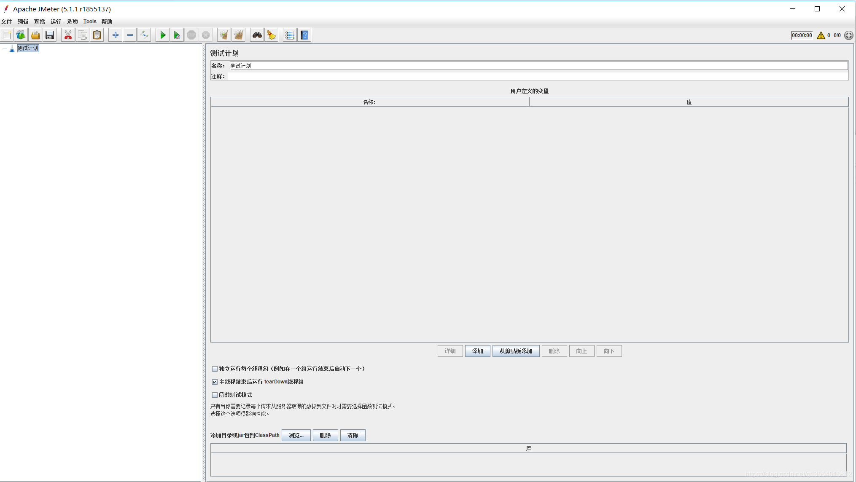This screenshot has width=856, height=482.
Task: Click the 值 column header
Action: [x=689, y=102]
